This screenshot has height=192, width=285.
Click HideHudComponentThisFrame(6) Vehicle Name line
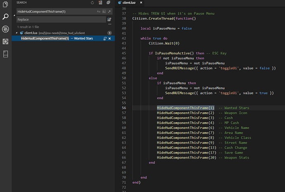click(203, 128)
